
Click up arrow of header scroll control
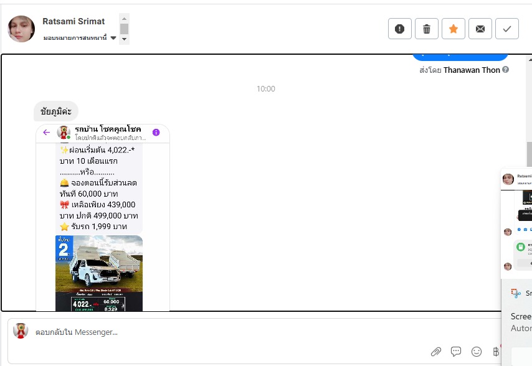point(124,18)
